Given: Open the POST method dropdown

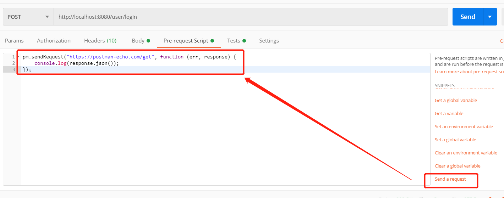Looking at the screenshot, I should click(28, 17).
